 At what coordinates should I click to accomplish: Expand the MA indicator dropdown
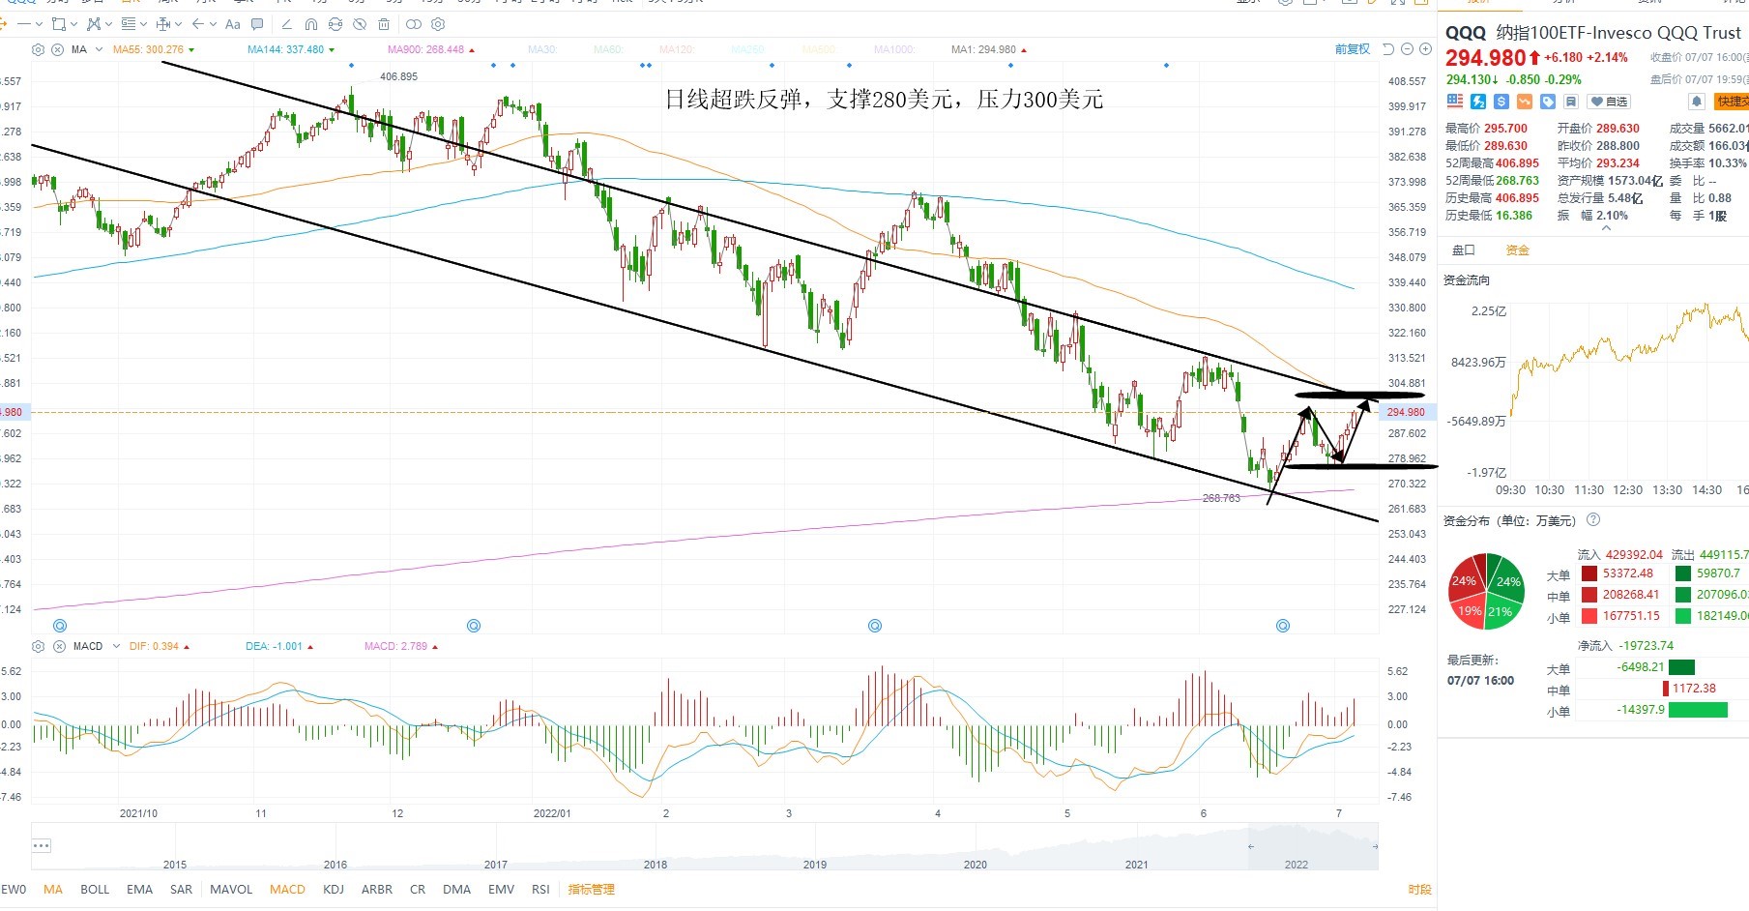click(x=99, y=49)
